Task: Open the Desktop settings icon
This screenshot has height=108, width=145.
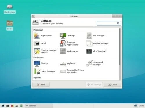Action: (63, 35)
